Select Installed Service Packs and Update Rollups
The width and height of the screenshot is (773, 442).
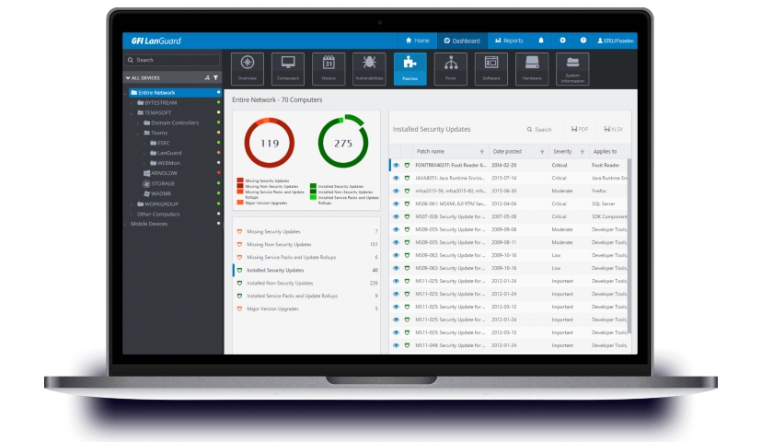click(306, 296)
